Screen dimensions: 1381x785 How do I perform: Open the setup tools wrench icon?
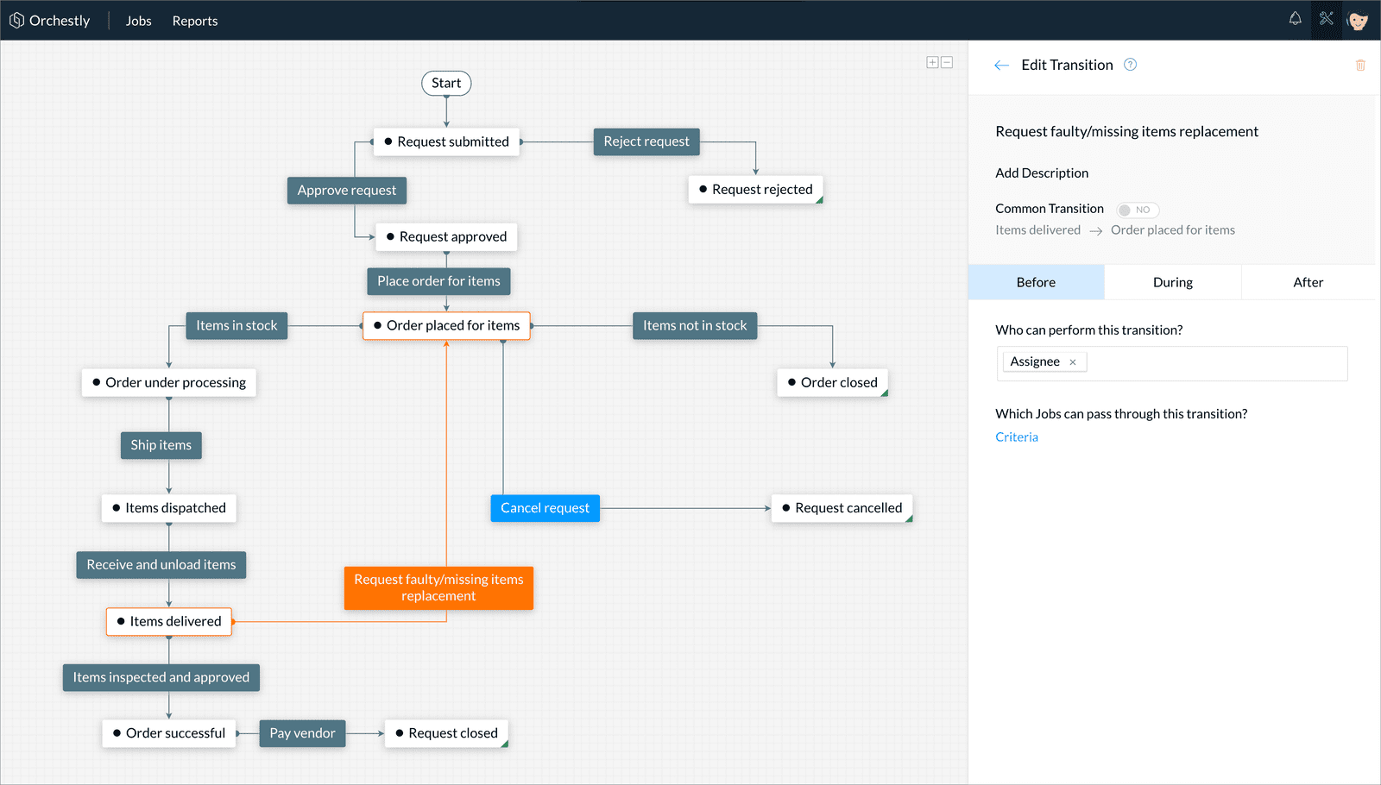[x=1327, y=19]
